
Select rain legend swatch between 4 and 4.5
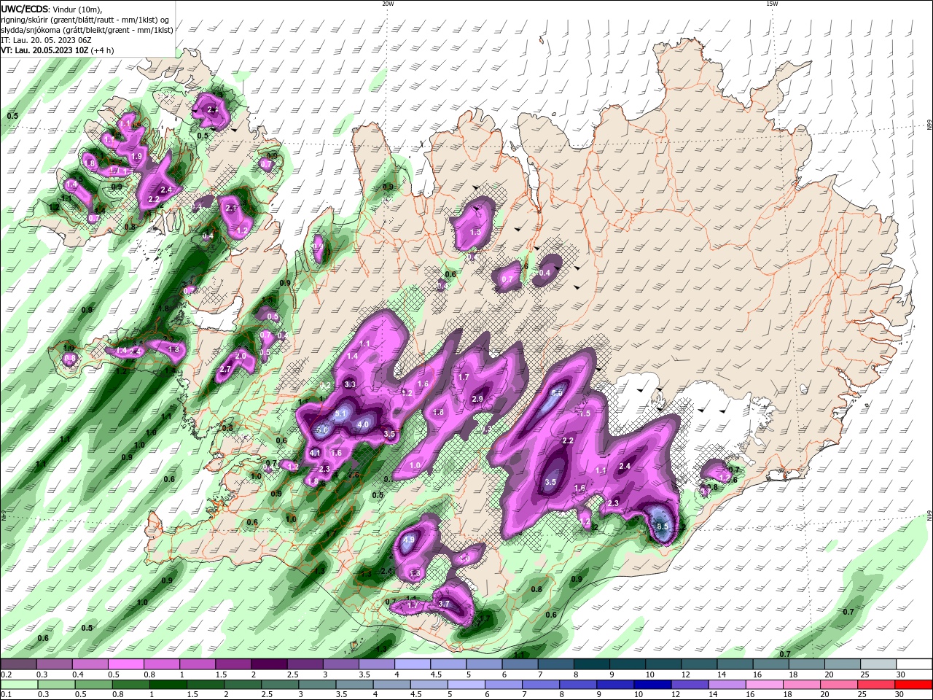393,685
